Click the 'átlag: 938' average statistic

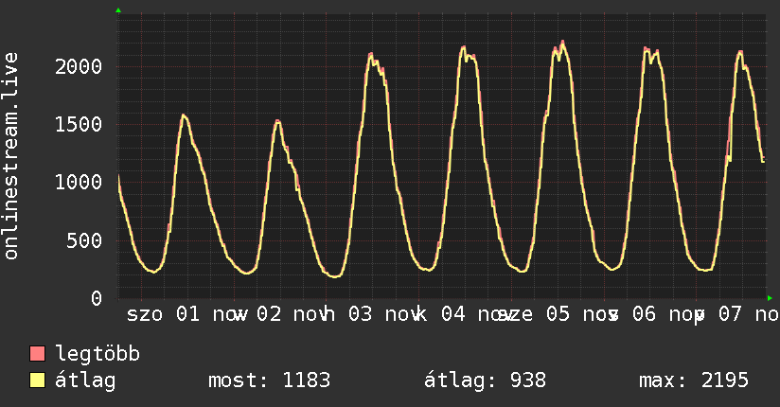click(486, 380)
